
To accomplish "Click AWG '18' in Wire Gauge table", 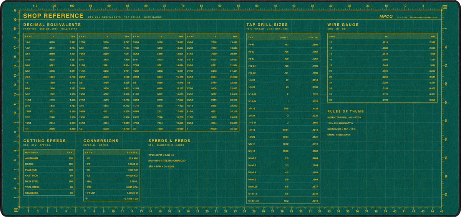I will (x=331, y=66).
